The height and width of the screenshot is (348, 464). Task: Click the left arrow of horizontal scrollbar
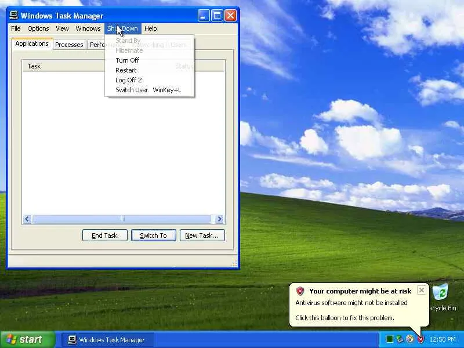(27, 219)
